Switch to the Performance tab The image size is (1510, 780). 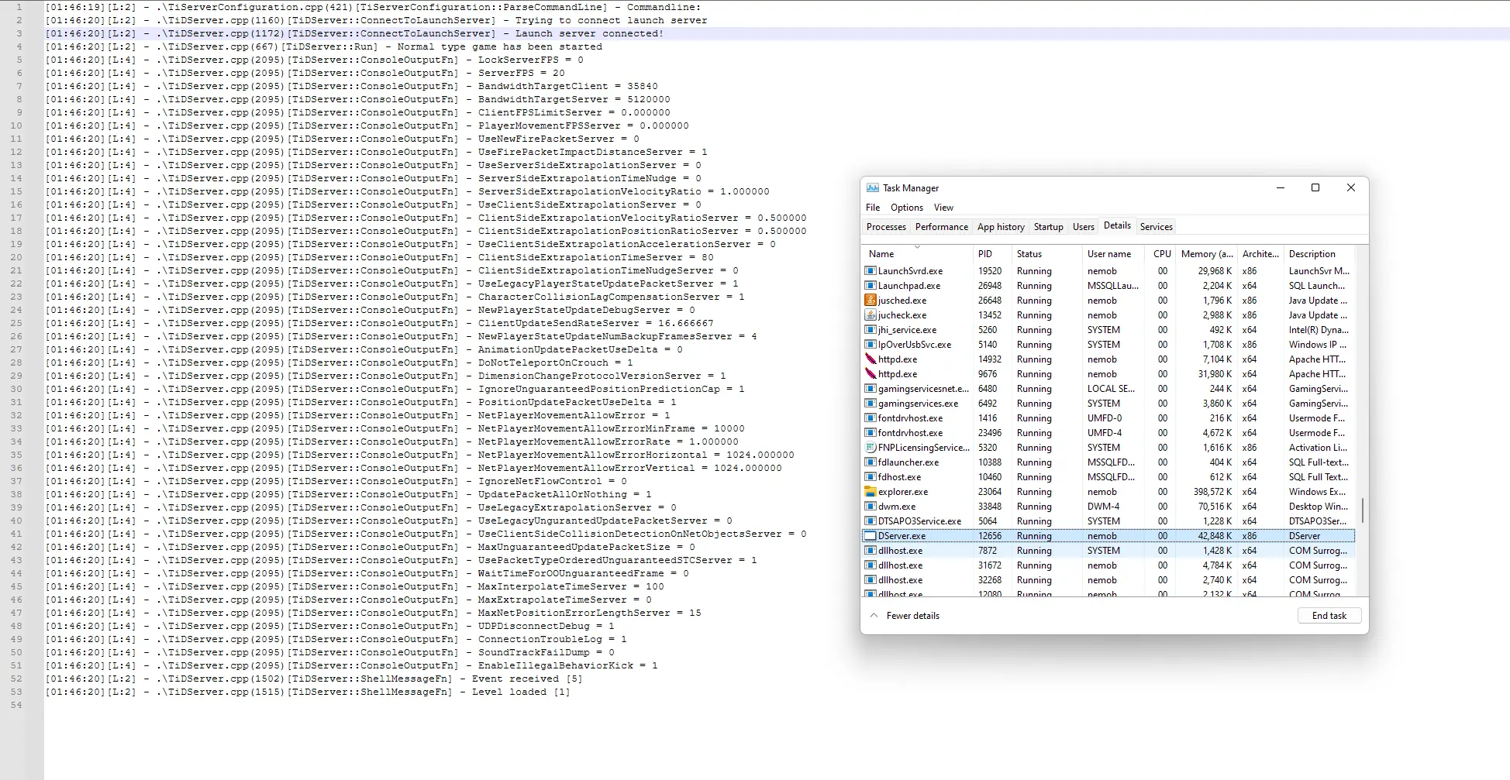[x=942, y=227]
